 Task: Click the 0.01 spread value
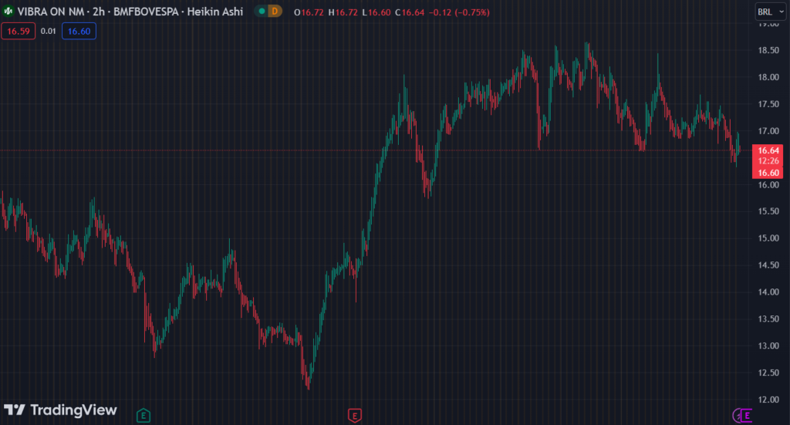pyautogui.click(x=48, y=31)
